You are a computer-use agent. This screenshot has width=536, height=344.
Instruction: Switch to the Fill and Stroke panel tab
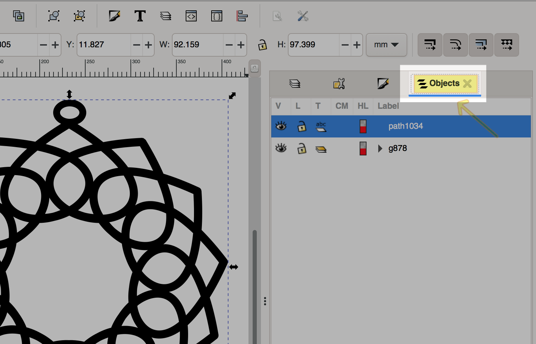383,84
